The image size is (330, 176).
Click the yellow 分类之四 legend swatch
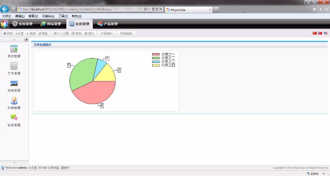coord(156,65)
